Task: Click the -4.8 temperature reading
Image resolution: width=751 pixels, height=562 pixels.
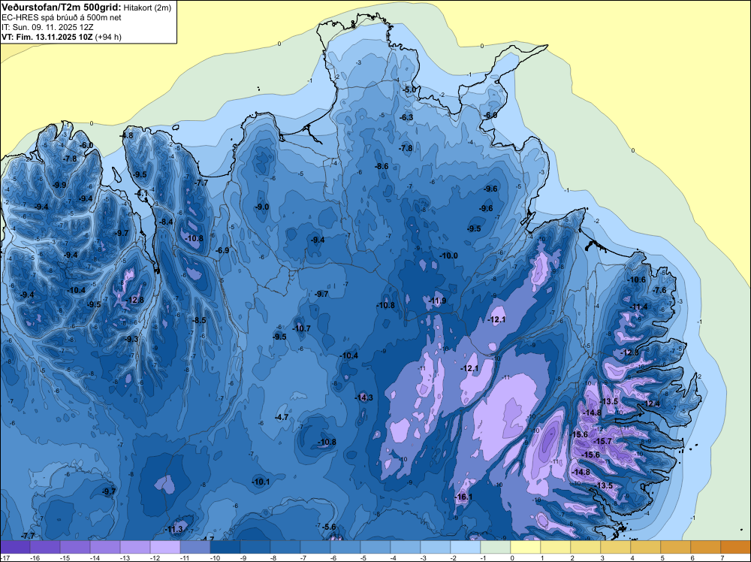Action: coord(126,135)
